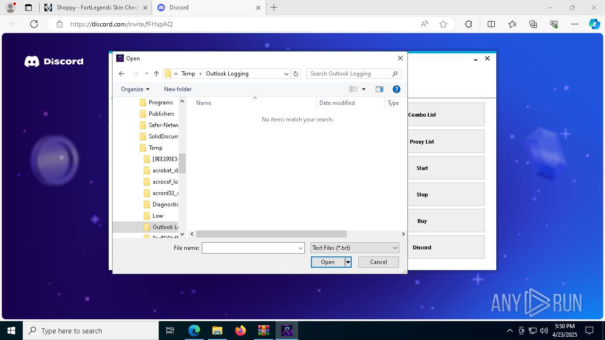605x340 pixels.
Task: Select acrobat_sbx folder in tree
Action: [161, 170]
